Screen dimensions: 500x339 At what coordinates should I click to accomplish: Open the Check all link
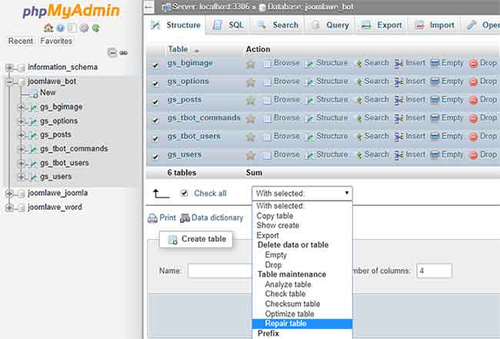210,194
